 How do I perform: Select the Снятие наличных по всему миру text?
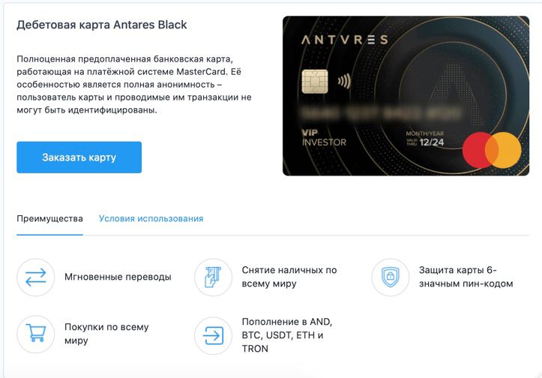click(x=289, y=277)
